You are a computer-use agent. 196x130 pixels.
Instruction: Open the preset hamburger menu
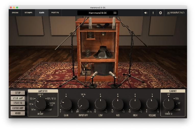point(115,13)
